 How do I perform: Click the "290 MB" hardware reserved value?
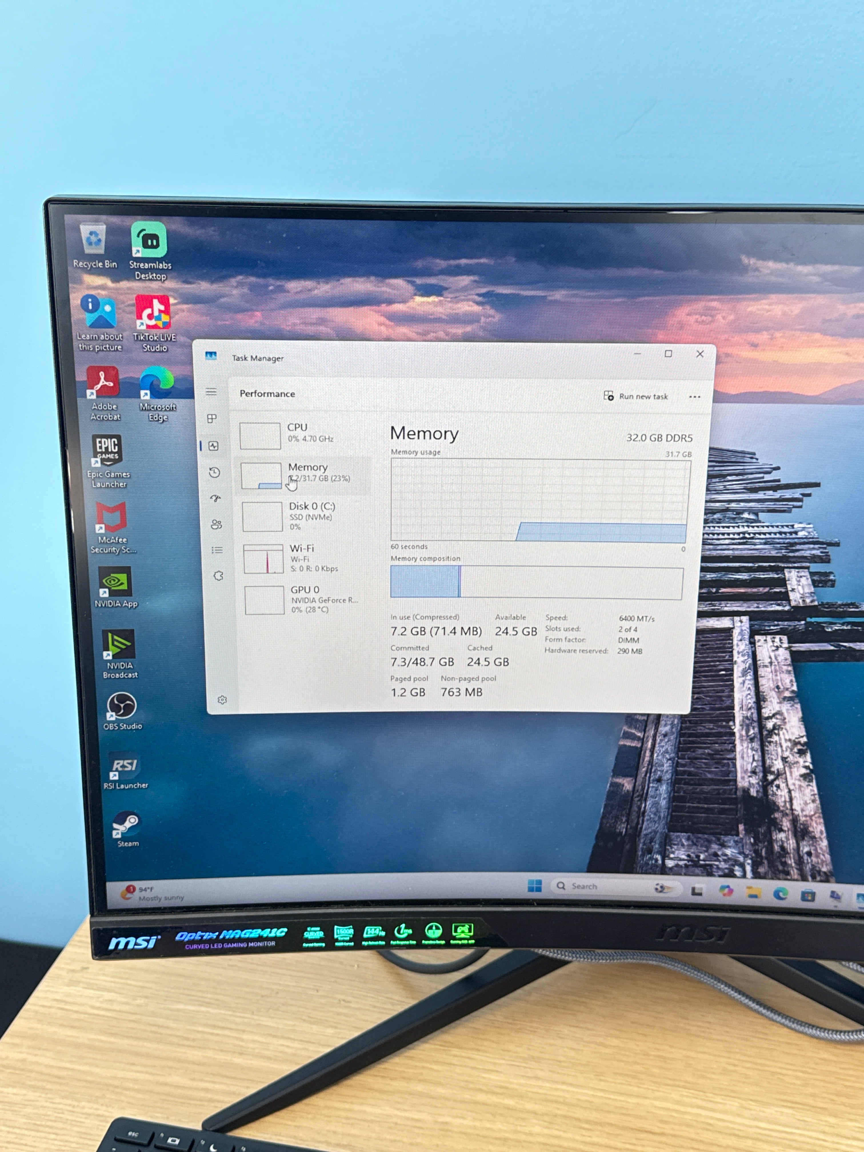[630, 651]
